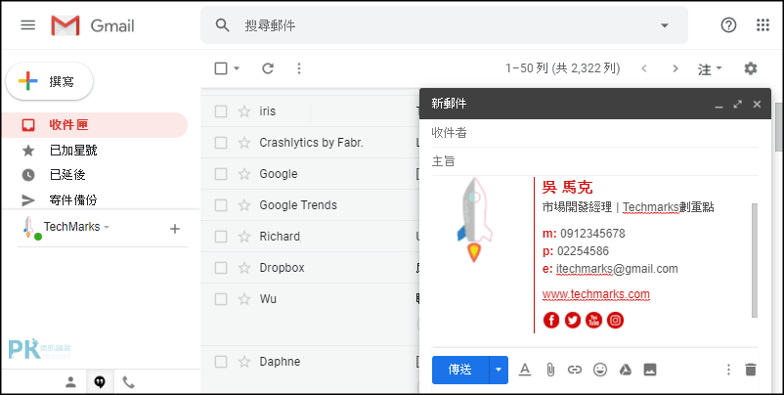This screenshot has height=395, width=784.
Task: Star the Dropbox email
Action: (244, 268)
